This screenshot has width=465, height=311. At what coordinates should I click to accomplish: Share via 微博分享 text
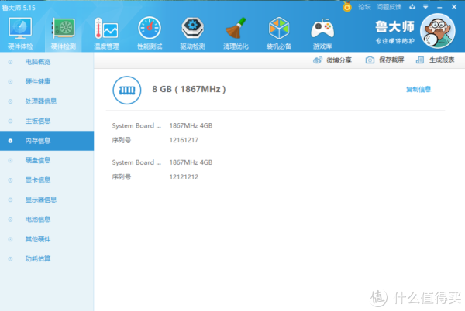[339, 60]
